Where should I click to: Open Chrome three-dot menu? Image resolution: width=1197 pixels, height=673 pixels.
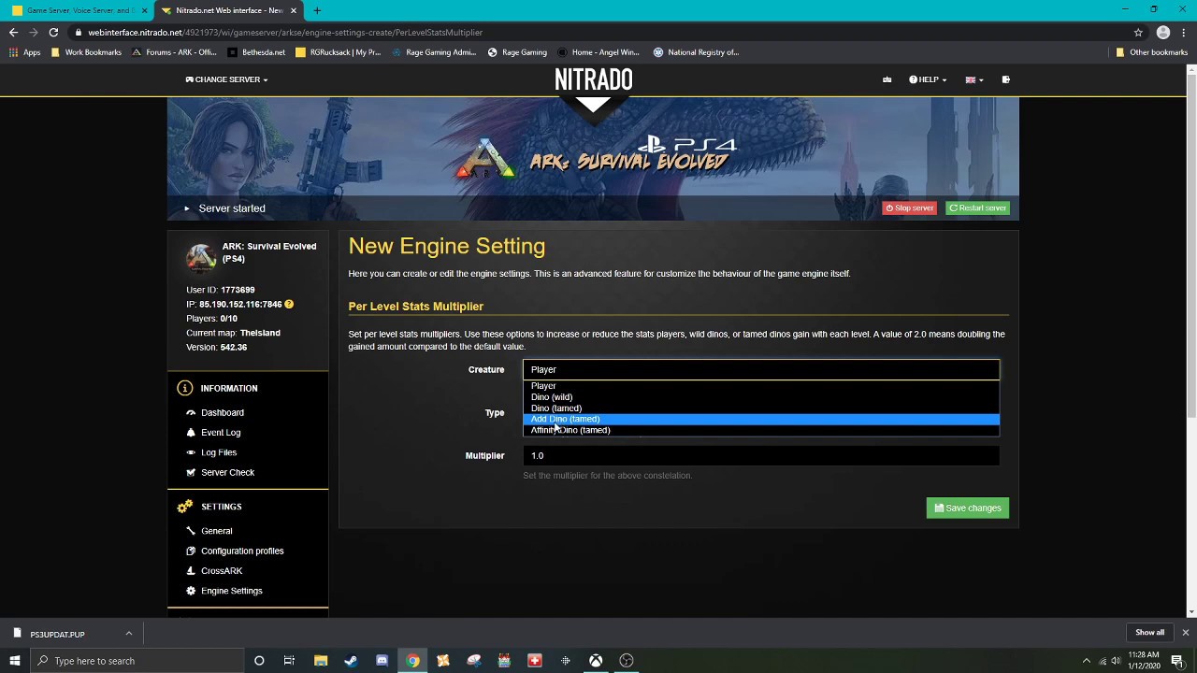coord(1184,32)
